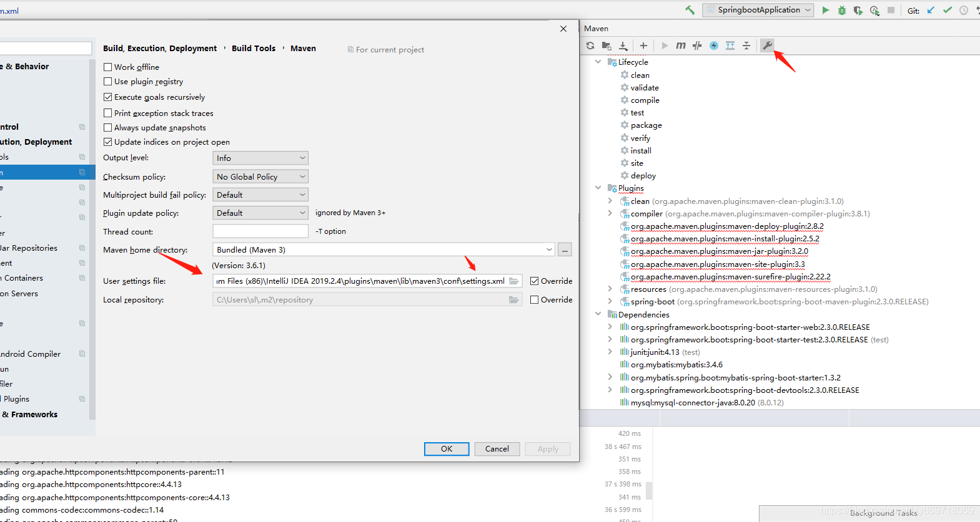The width and height of the screenshot is (980, 522).
Task: Open Plugin update policy dropdown
Action: (x=260, y=213)
